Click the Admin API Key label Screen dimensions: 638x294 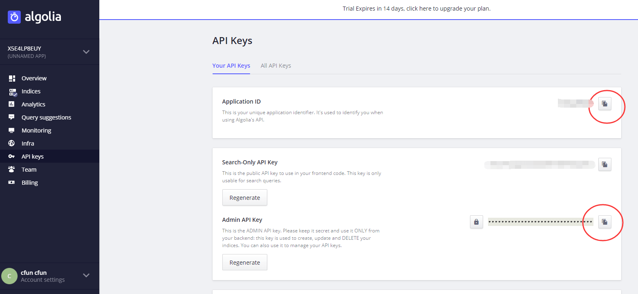click(x=242, y=220)
